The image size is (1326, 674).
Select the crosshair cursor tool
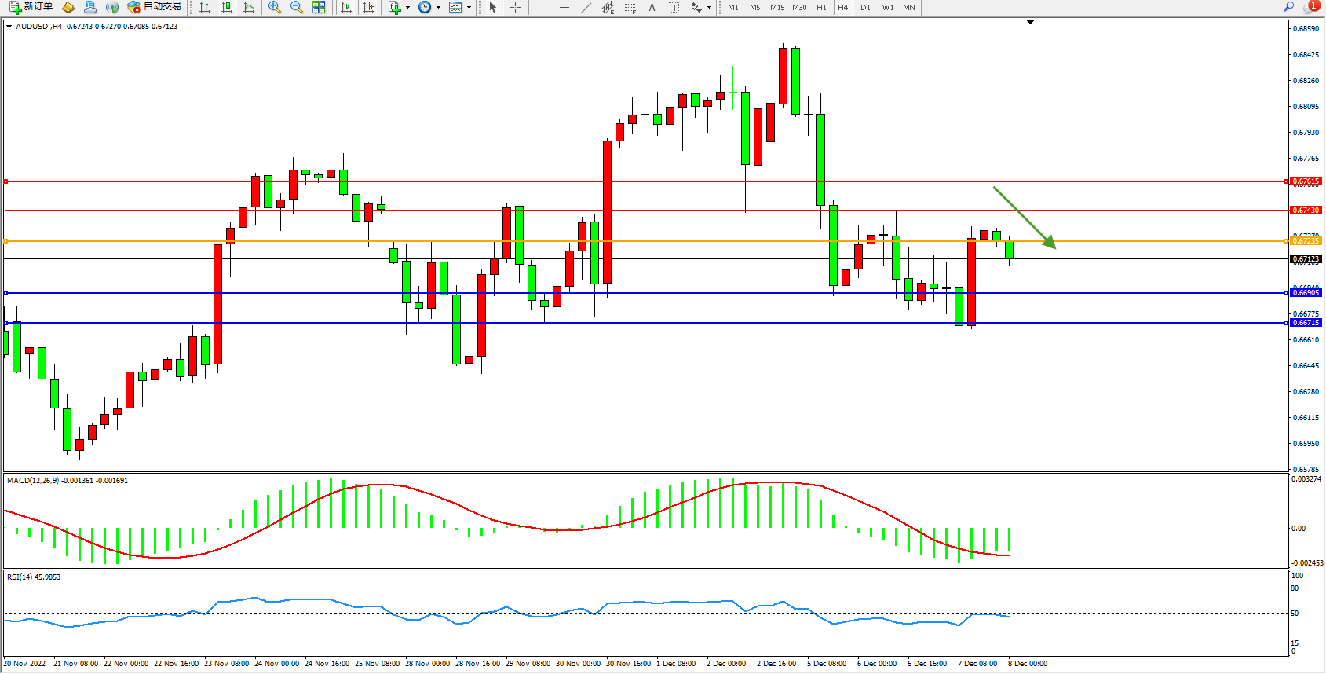[x=515, y=7]
